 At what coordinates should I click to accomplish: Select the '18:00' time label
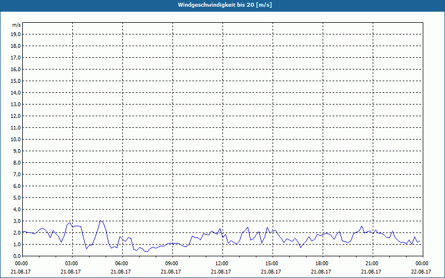click(323, 264)
